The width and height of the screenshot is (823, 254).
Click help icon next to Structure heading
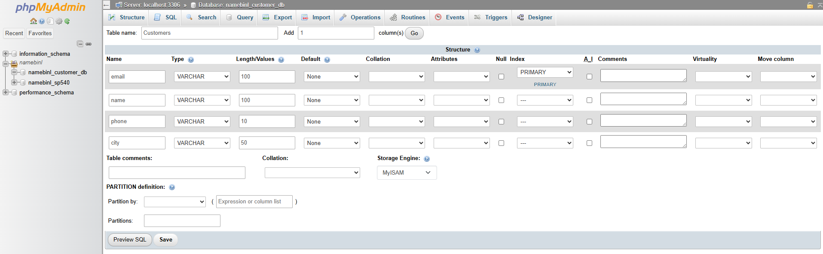click(x=477, y=50)
